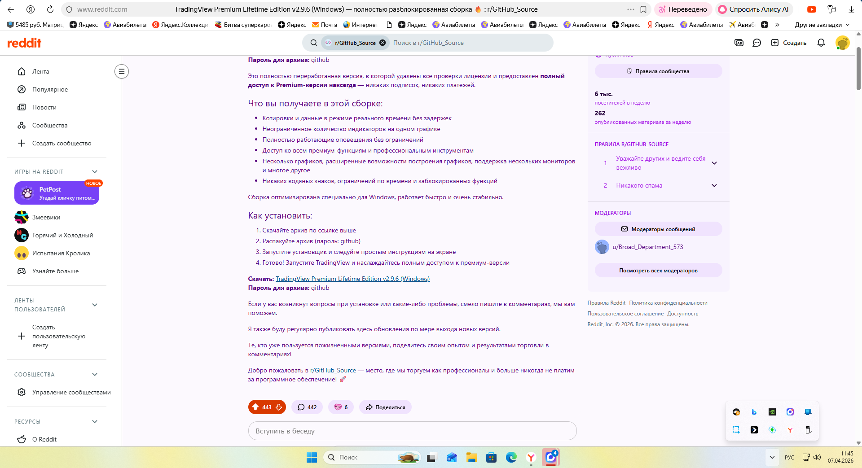Open 'Пользовательское соглашение' footer link
The height and width of the screenshot is (468, 862).
(625, 314)
